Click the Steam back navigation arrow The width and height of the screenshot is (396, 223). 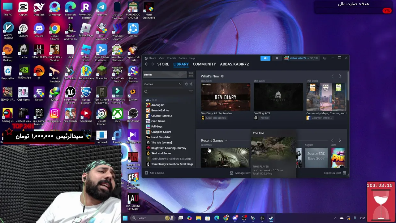146,64
